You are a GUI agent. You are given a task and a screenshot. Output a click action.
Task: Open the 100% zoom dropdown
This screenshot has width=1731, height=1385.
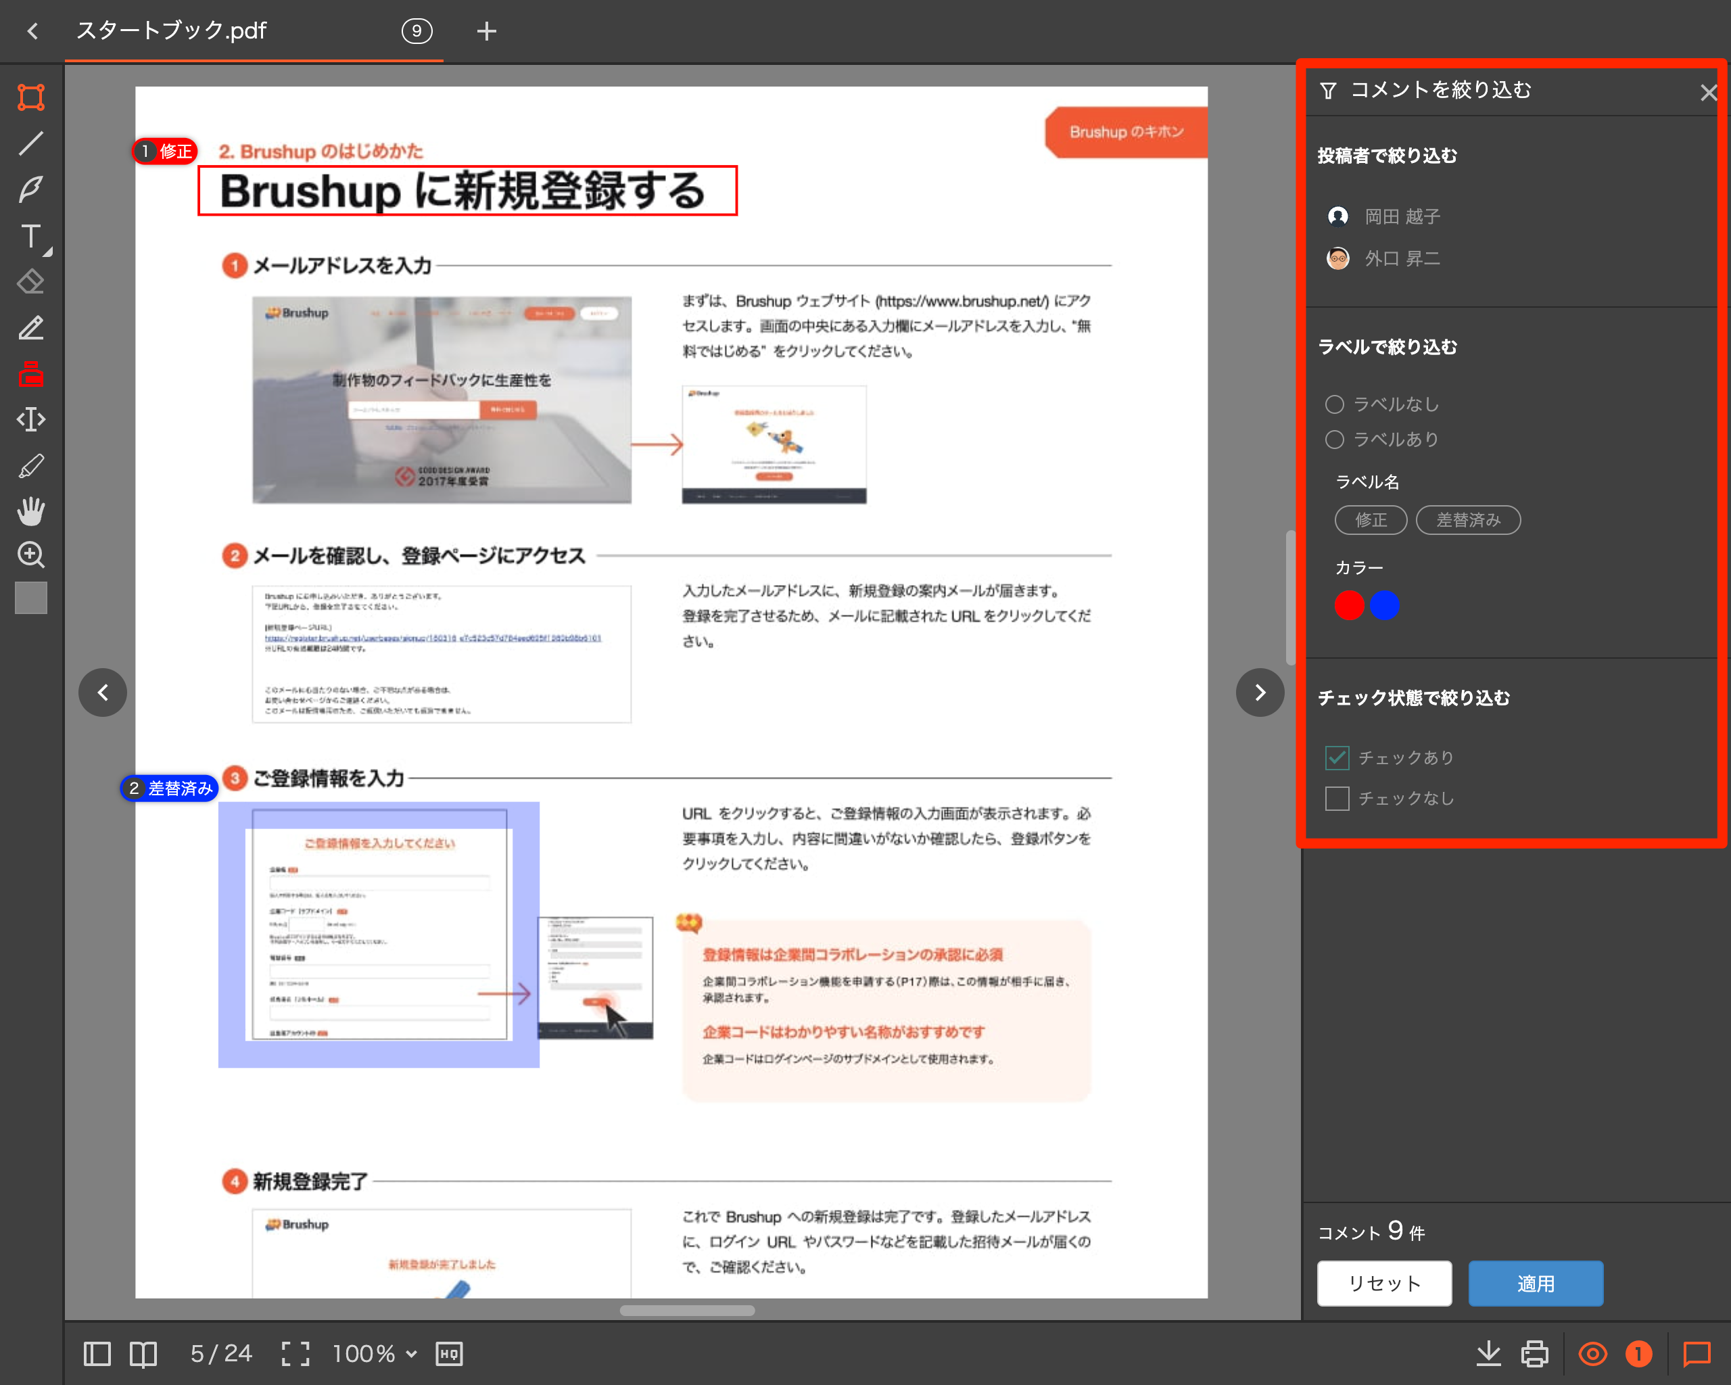click(375, 1354)
